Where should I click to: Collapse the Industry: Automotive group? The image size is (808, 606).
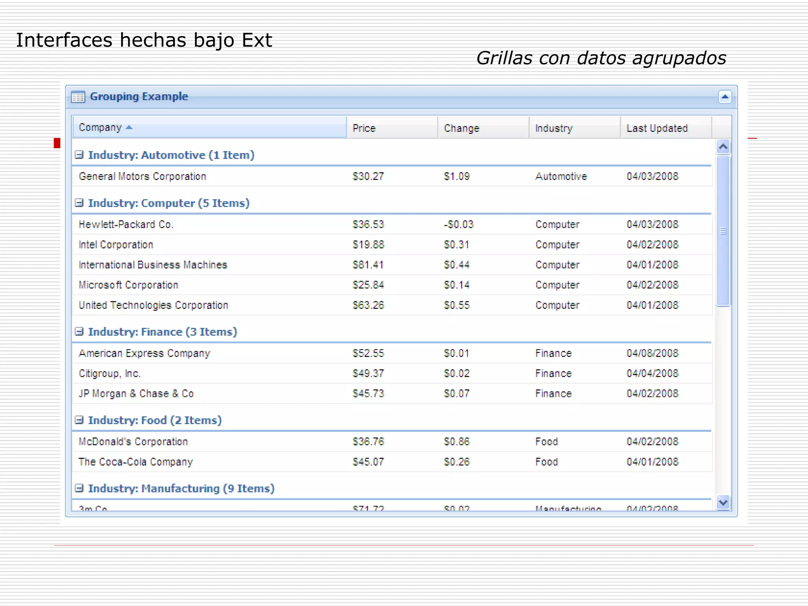(79, 155)
